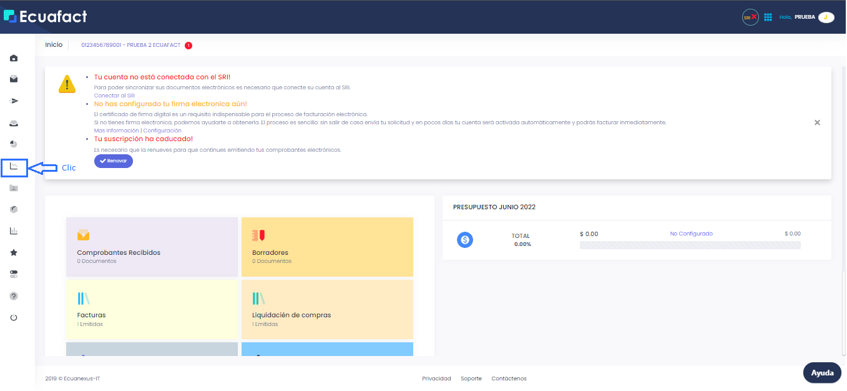This screenshot has height=391, width=847.
Task: Click the Renovar button
Action: click(113, 161)
